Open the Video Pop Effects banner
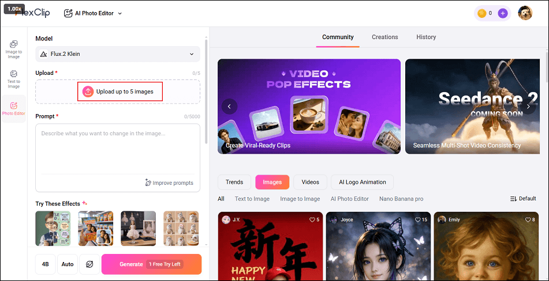Image resolution: width=549 pixels, height=281 pixels. (309, 106)
